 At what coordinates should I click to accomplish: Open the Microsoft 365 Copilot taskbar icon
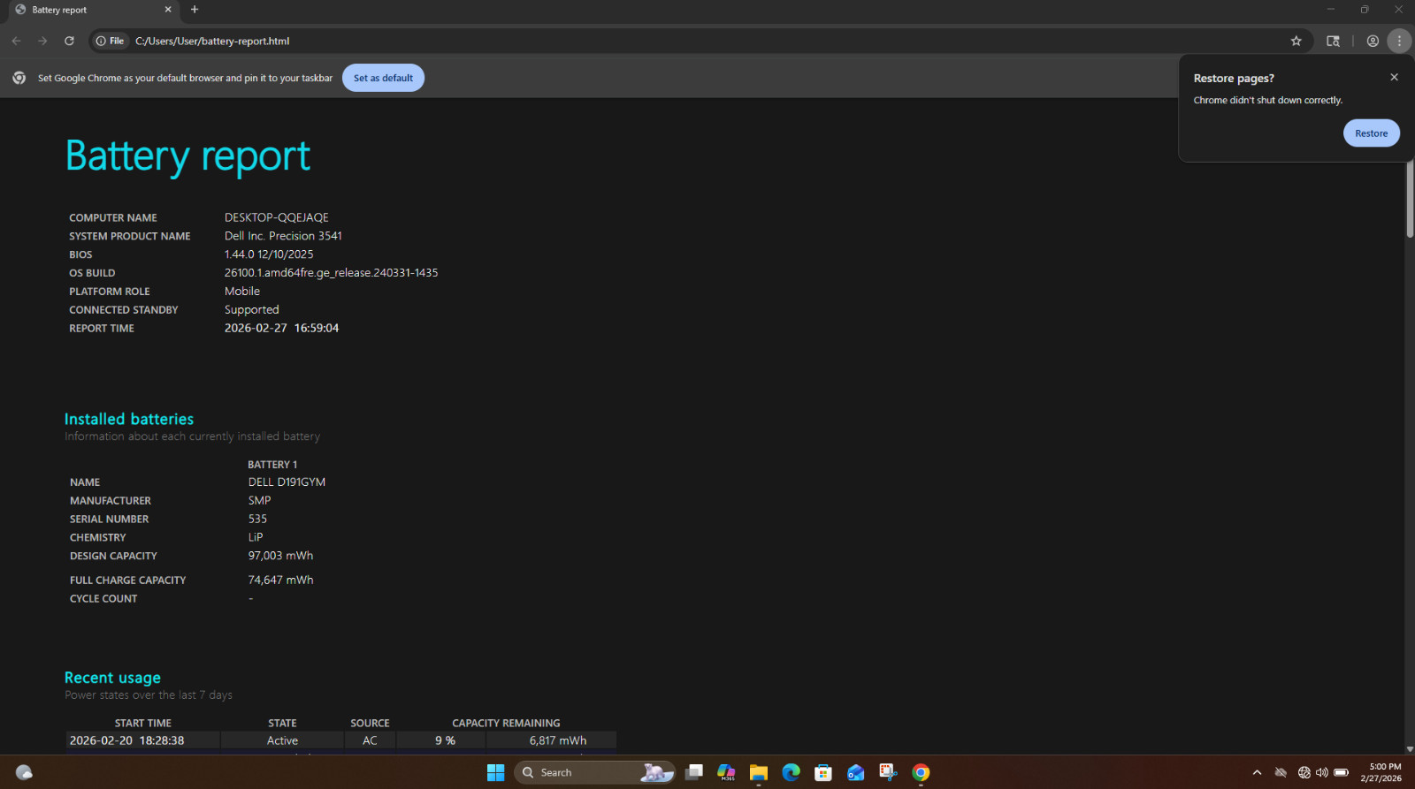726,772
